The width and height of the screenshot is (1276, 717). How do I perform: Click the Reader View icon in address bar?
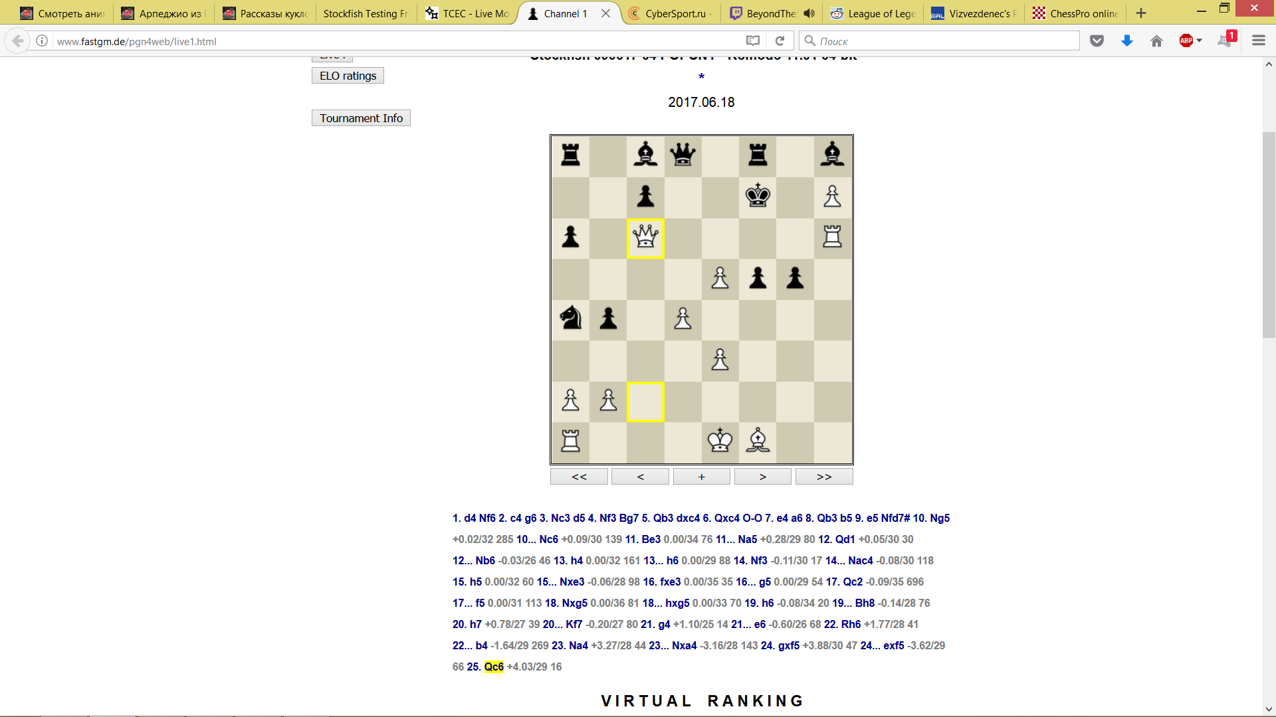752,41
